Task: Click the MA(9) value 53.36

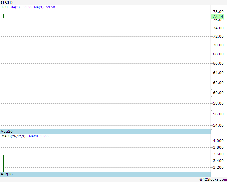Action: (x=27, y=7)
